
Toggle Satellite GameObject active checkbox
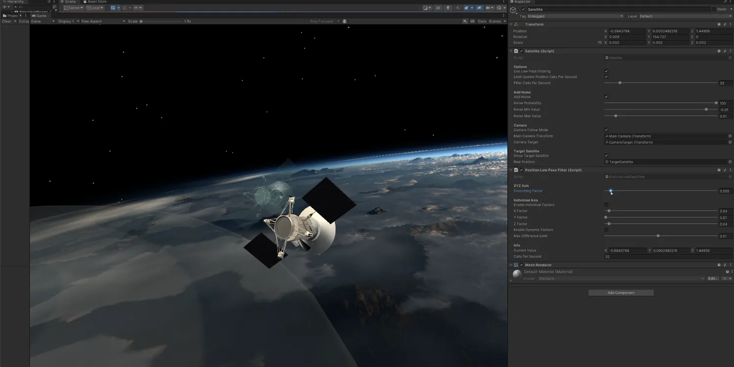(523, 9)
